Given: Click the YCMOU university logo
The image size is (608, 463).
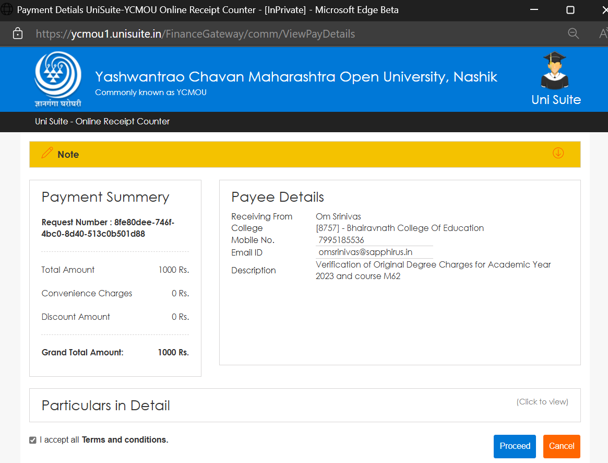Looking at the screenshot, I should click(58, 78).
